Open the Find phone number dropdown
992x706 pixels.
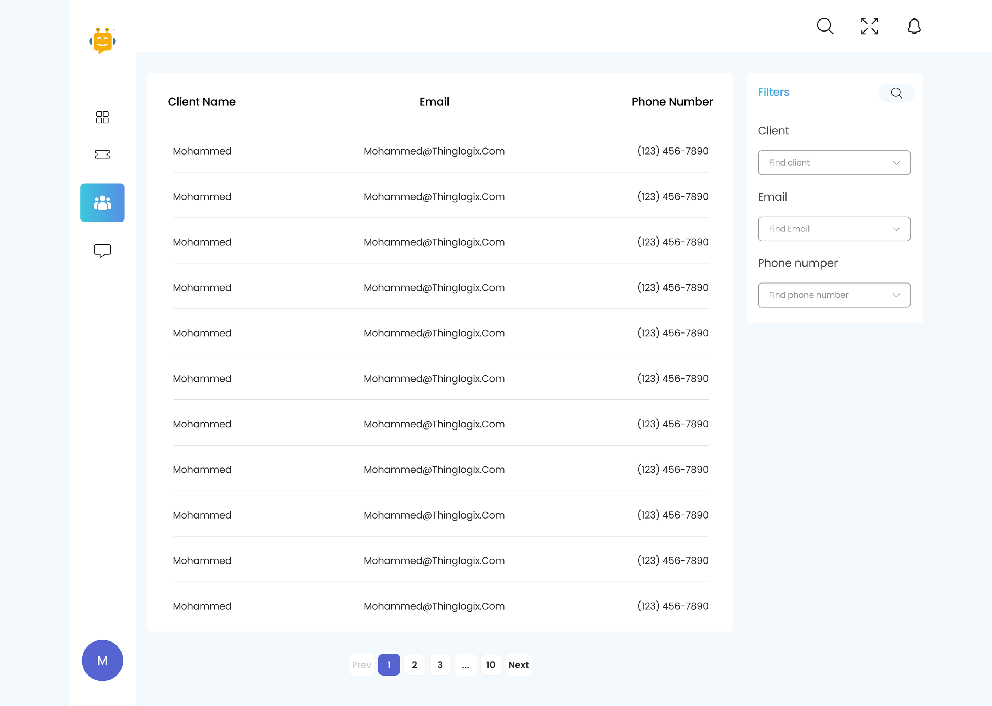(x=833, y=295)
